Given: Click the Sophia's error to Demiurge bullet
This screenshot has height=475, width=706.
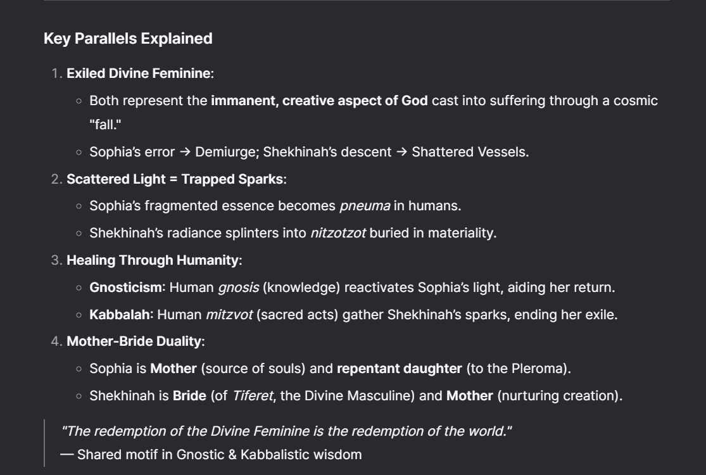Looking at the screenshot, I should coord(309,152).
